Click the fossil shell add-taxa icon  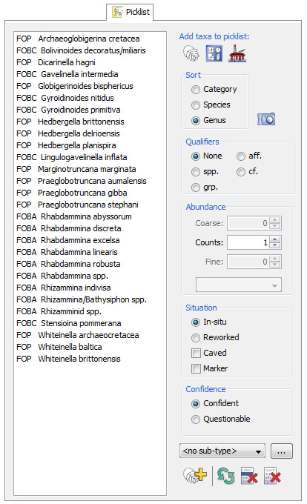(x=191, y=53)
